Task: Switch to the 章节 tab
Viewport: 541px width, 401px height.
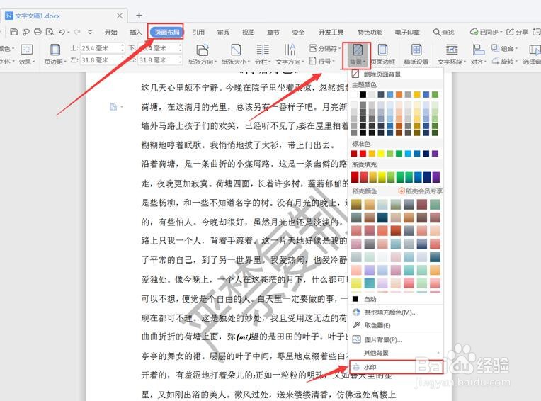Action: pos(273,32)
